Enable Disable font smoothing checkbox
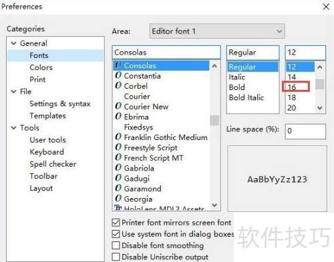334x262 pixels. (x=116, y=245)
